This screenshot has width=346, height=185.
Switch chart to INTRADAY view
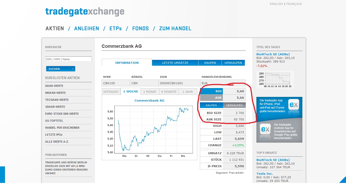(111, 91)
